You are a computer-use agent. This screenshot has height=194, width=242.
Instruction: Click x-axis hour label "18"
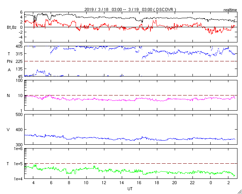tap(157, 182)
